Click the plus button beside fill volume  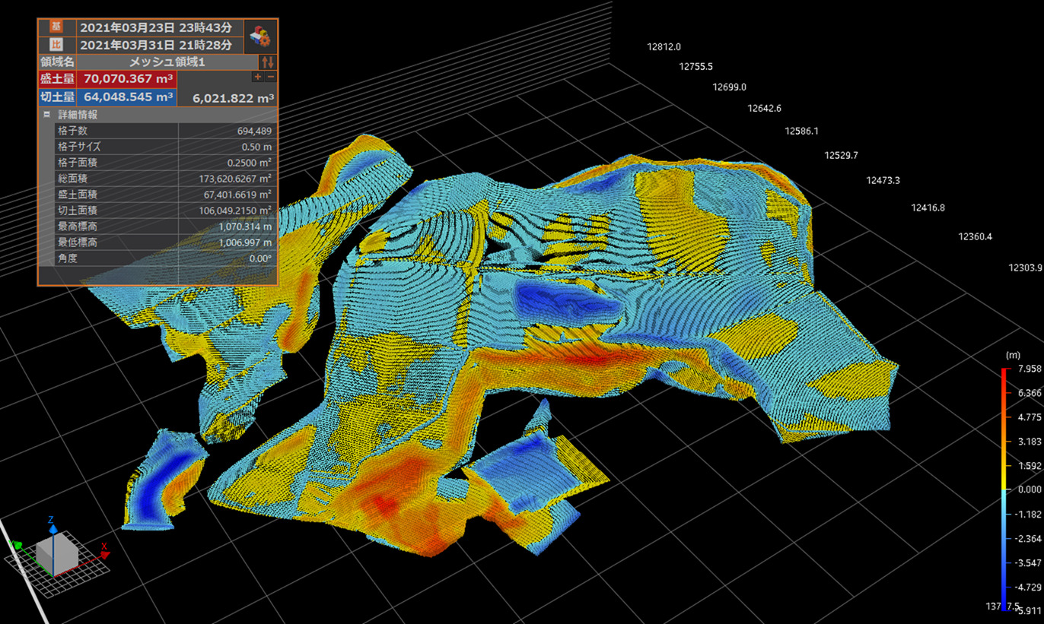pos(257,78)
